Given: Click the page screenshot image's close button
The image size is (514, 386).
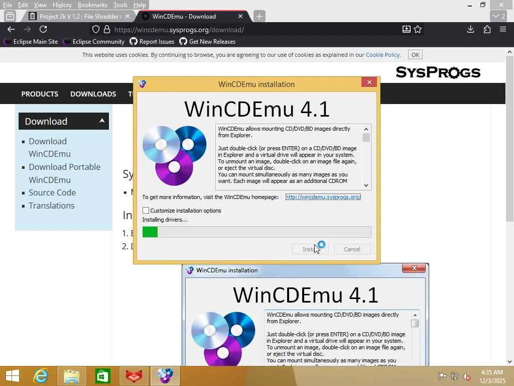Looking at the screenshot, I should click(x=414, y=268).
